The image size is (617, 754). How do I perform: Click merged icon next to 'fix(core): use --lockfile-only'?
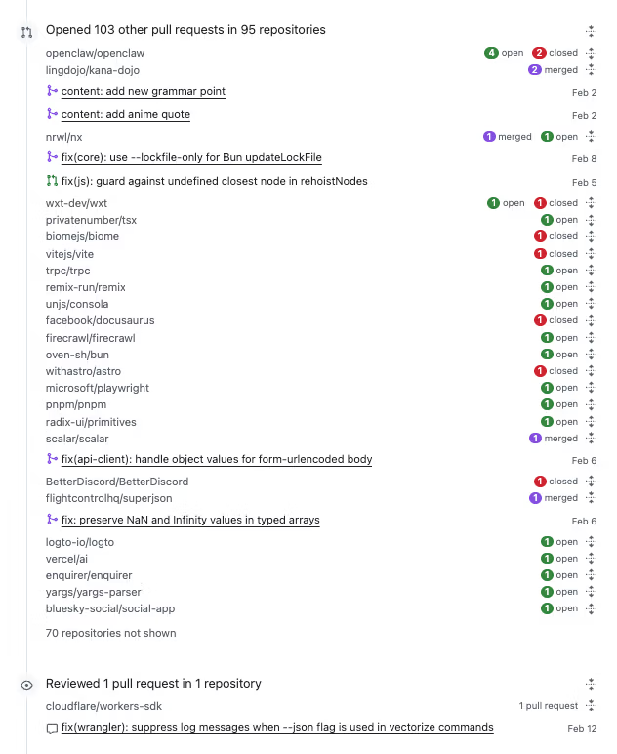coord(52,157)
